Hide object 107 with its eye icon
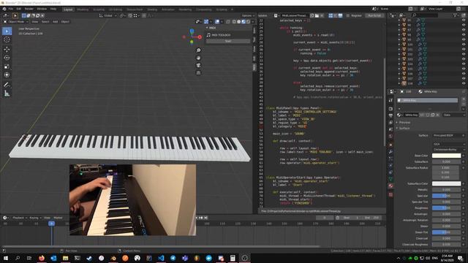The height and width of the screenshot is (263, 468). [464, 78]
